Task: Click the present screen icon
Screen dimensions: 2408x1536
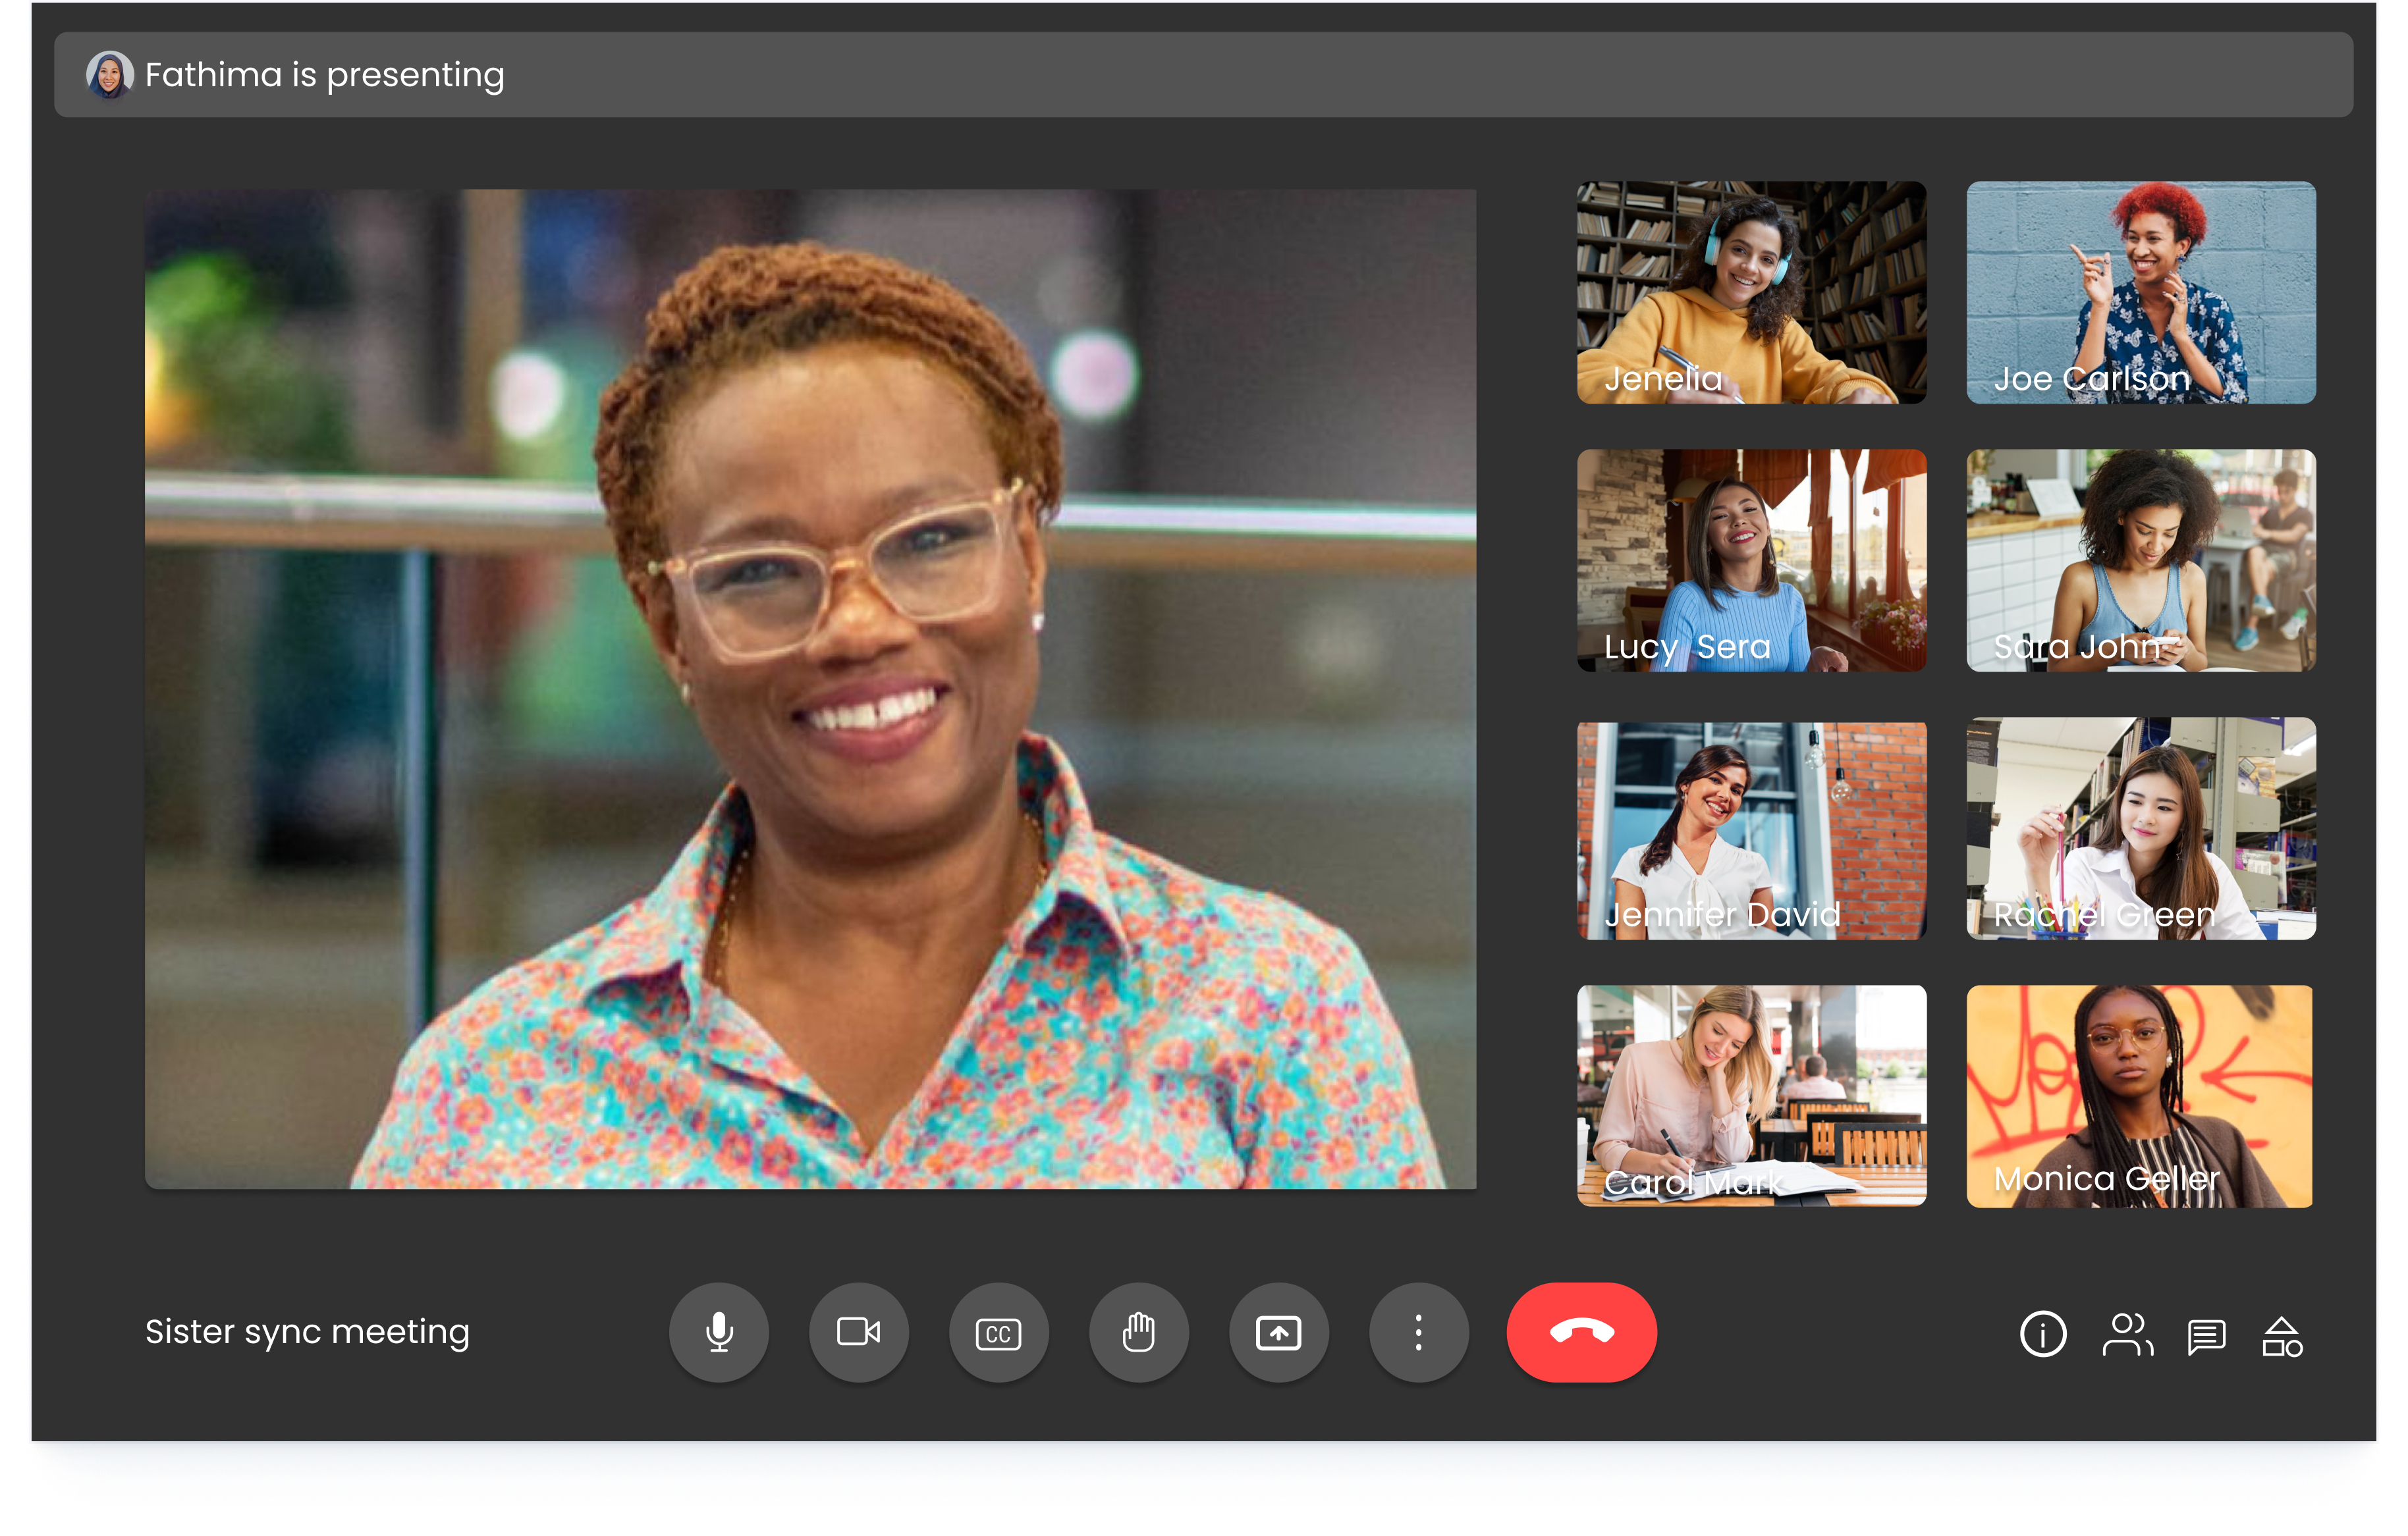Action: pos(1278,1332)
